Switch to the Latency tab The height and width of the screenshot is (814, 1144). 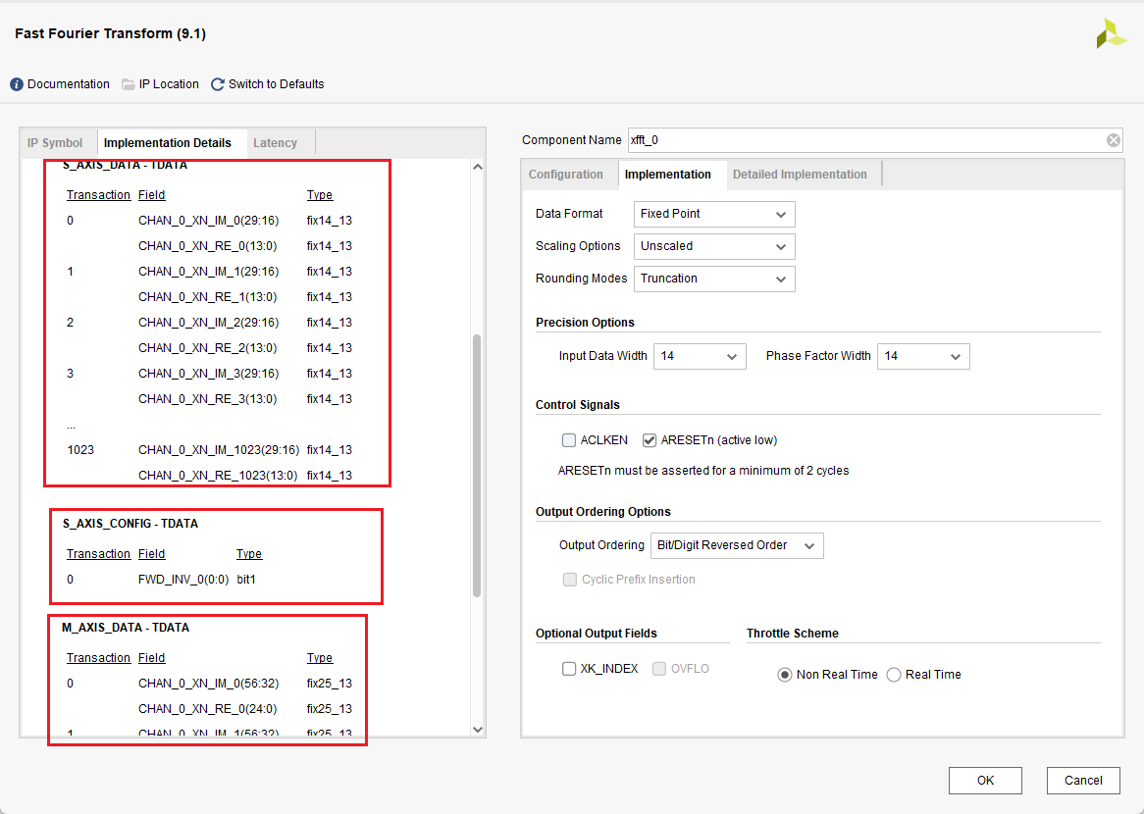pyautogui.click(x=275, y=143)
